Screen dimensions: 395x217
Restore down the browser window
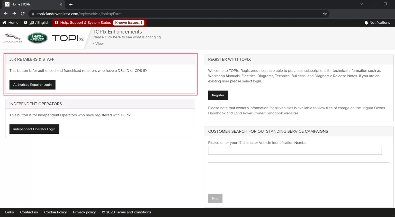tap(385, 4)
